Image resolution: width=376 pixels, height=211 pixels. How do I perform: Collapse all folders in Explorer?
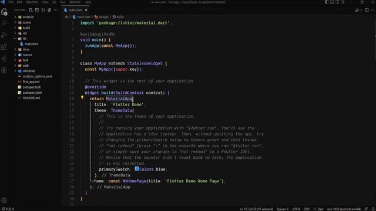pyautogui.click(x=49, y=10)
